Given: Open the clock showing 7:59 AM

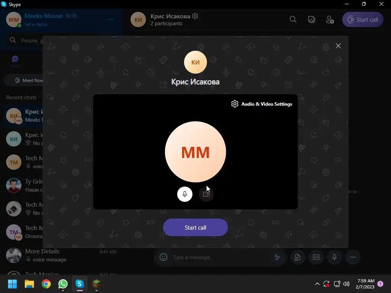Looking at the screenshot, I should pos(365,284).
